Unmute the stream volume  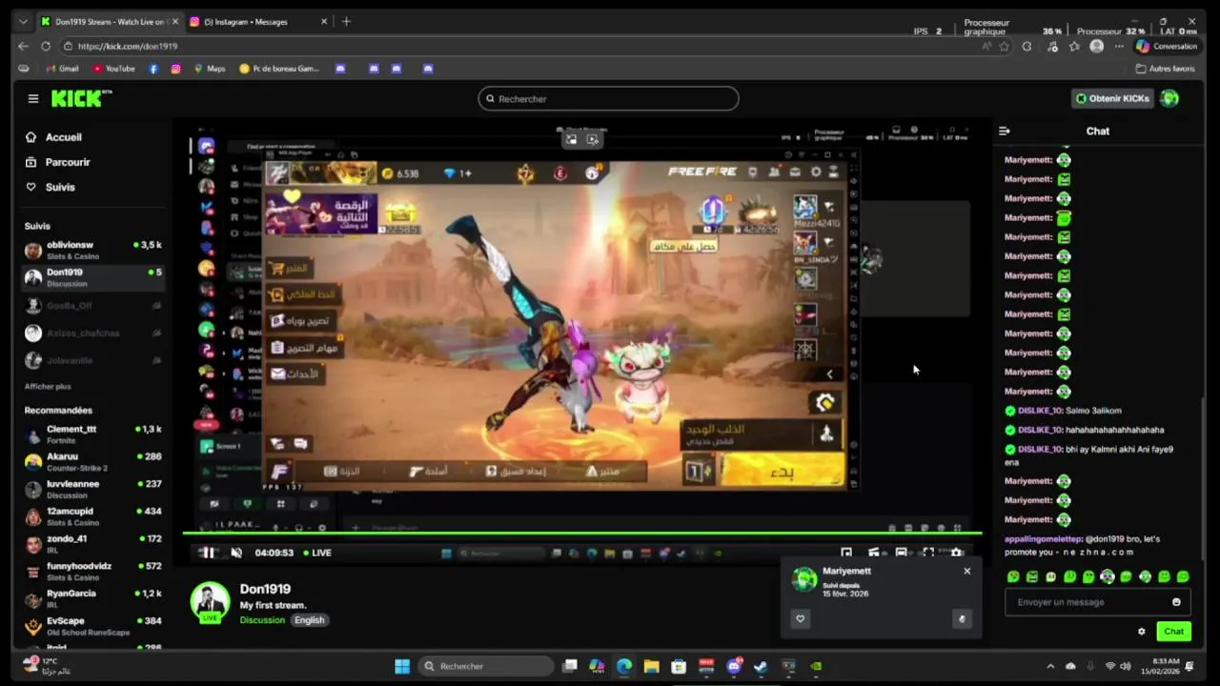coord(236,553)
